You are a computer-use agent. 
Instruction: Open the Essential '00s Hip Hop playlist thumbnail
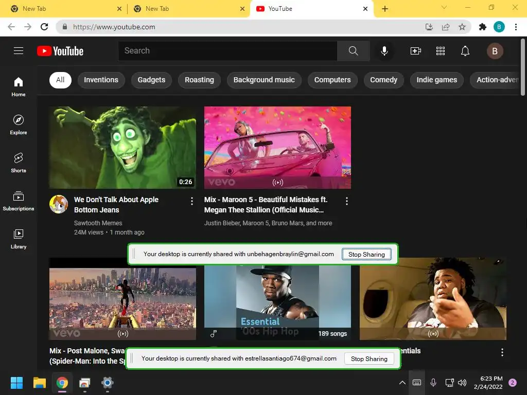[x=277, y=303]
